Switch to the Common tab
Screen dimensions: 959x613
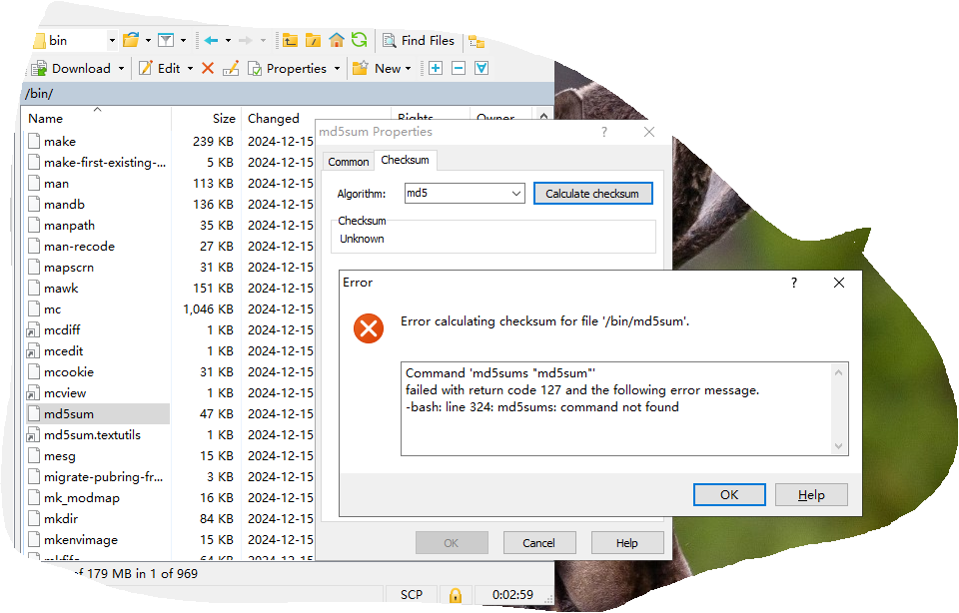349,161
